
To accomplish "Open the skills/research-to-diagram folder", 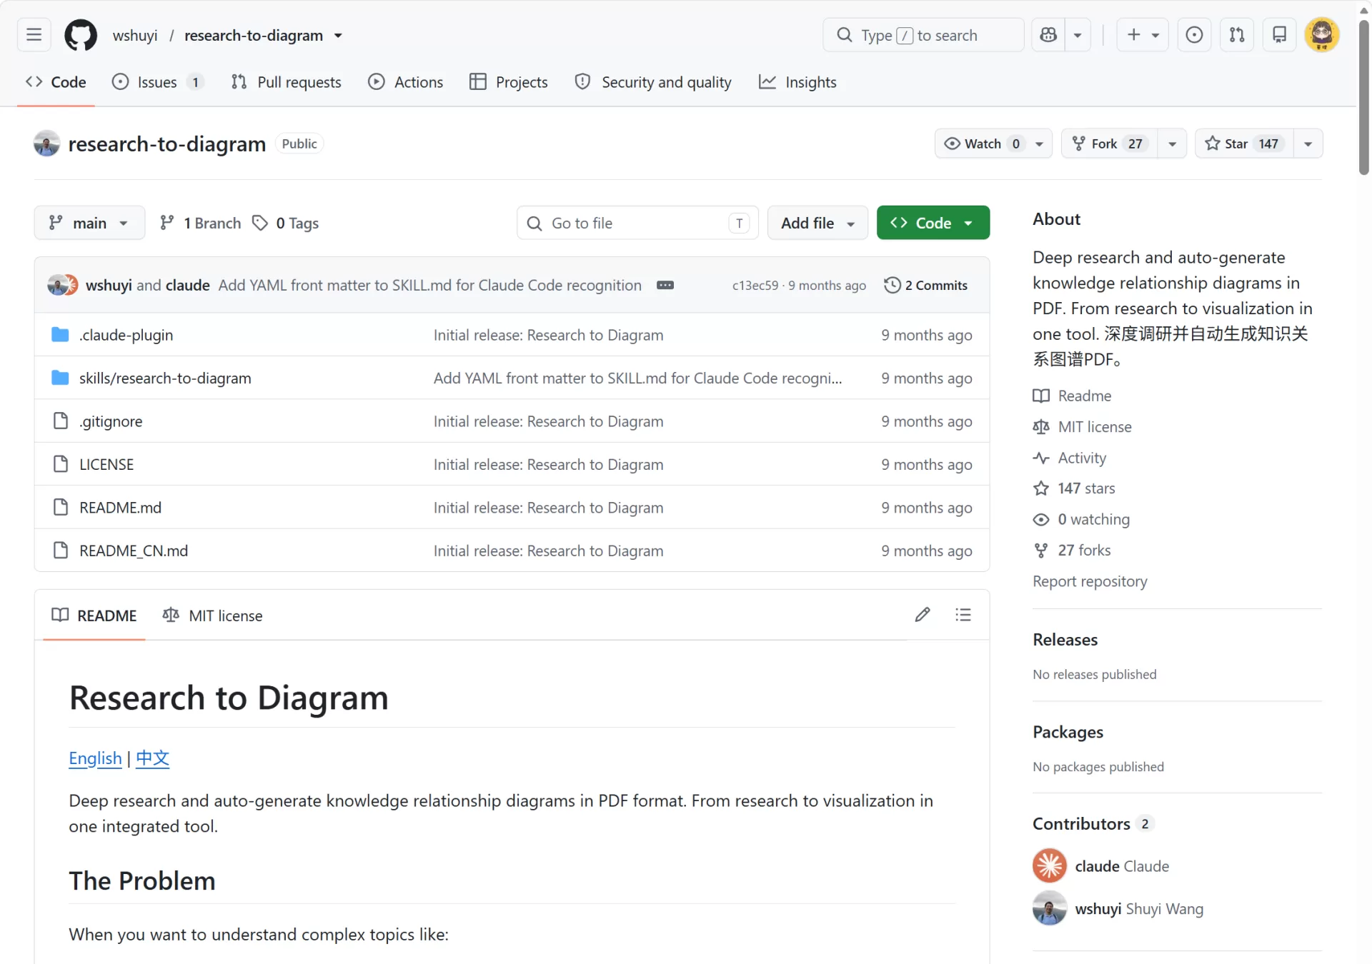I will pyautogui.click(x=165, y=378).
